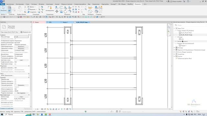Click the Measure dimension icon in Измерить panel
Screen dimensions: 207x116
90,8
